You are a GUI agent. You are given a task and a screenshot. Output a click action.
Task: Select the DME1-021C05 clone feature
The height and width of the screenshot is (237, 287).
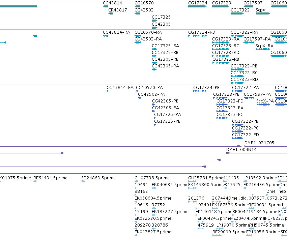[x=266, y=146]
